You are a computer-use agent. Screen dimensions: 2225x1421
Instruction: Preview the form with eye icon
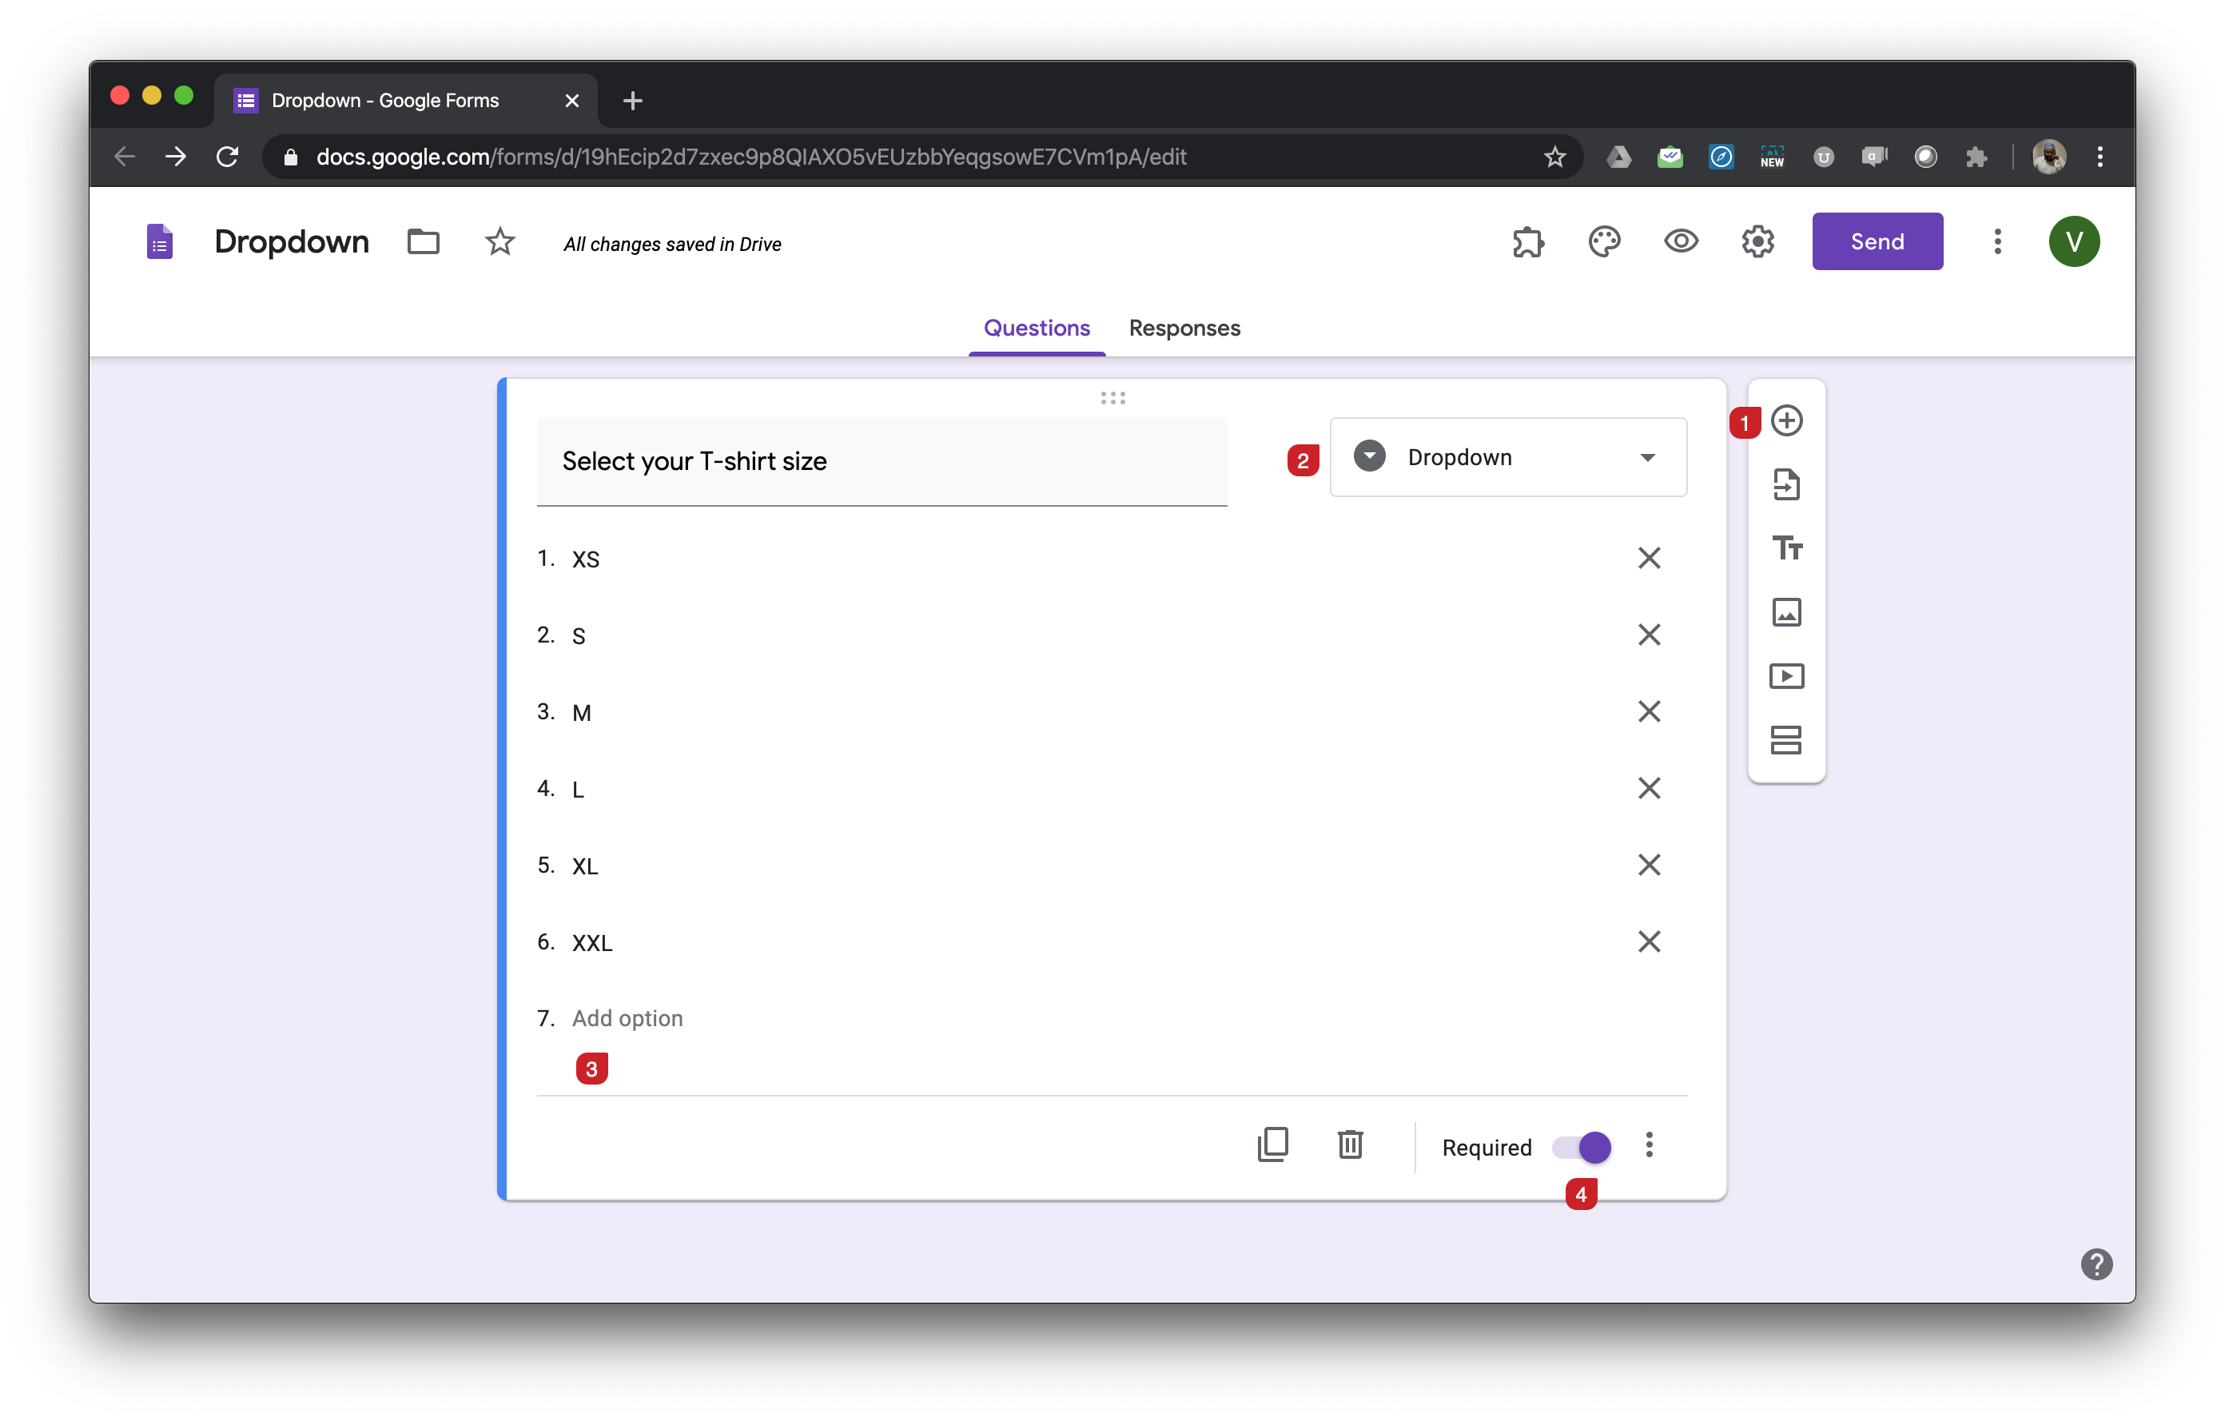[1681, 242]
